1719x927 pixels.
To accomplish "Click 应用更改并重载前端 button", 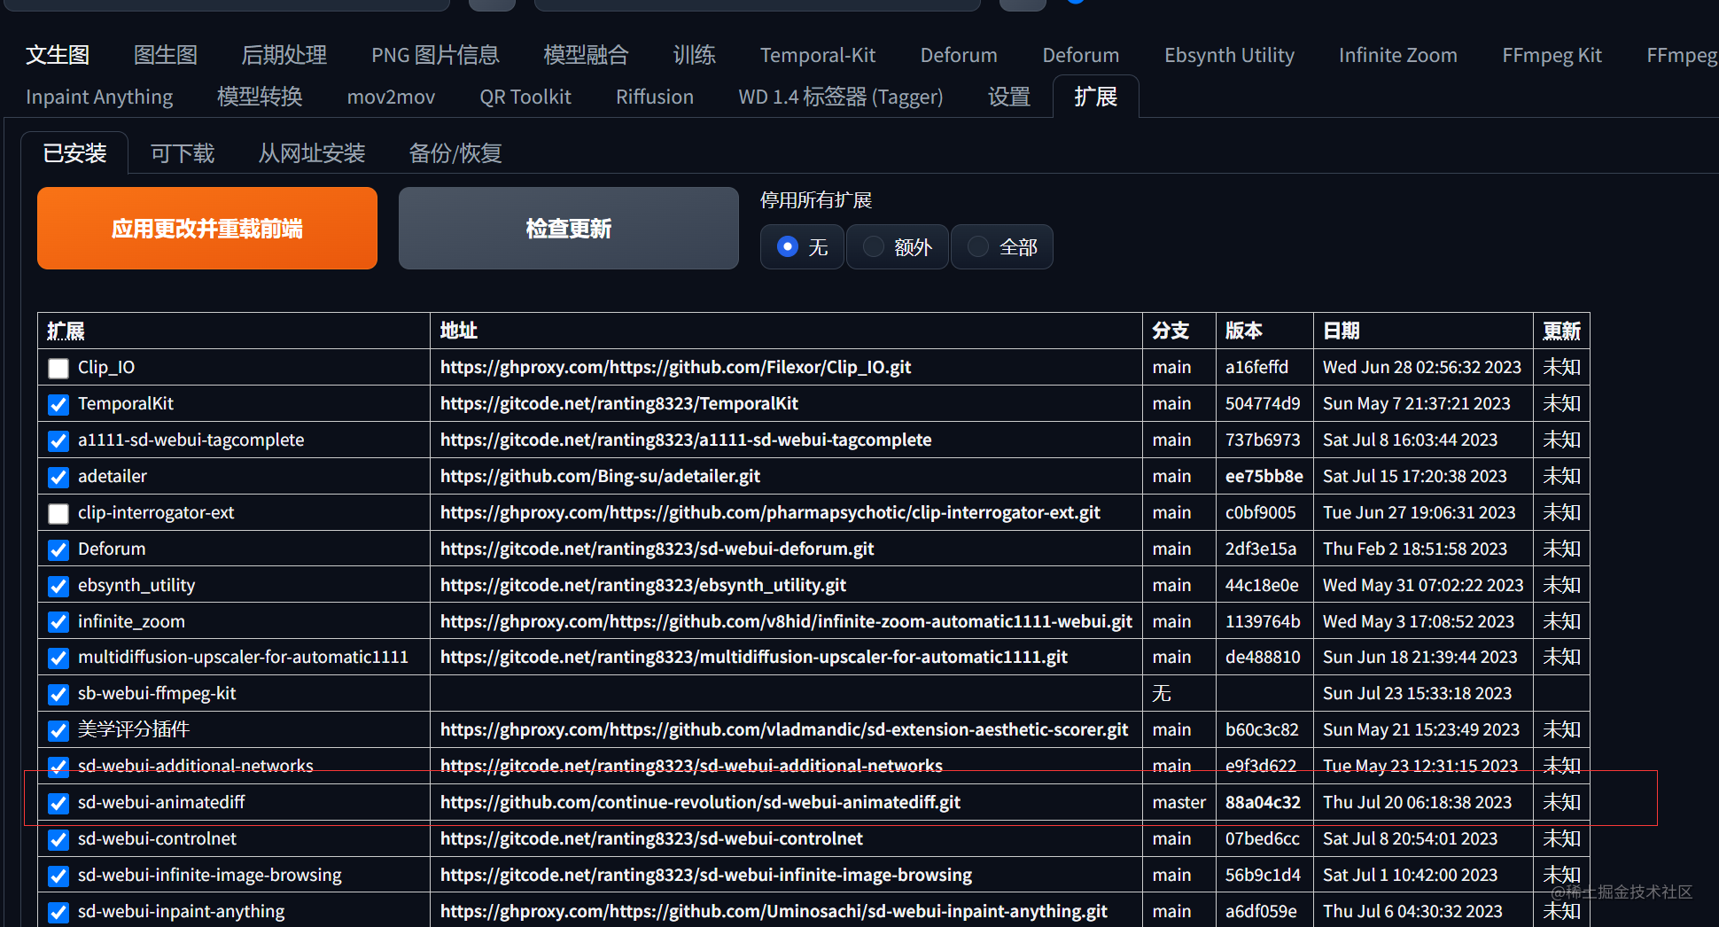I will click(x=207, y=228).
